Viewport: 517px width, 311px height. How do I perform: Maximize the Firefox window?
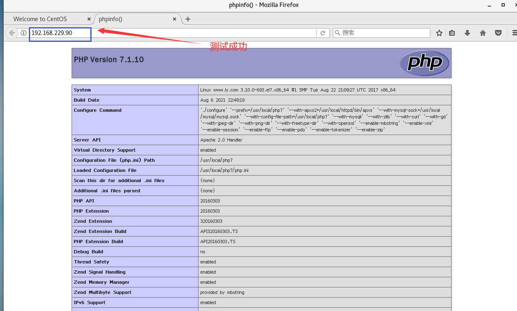(x=503, y=5)
